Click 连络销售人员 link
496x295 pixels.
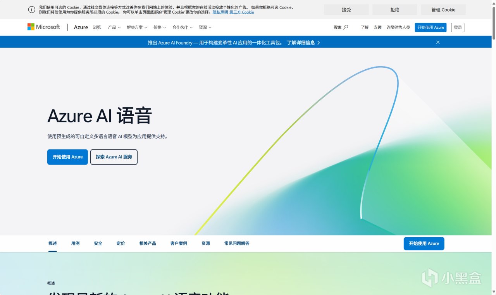point(398,27)
